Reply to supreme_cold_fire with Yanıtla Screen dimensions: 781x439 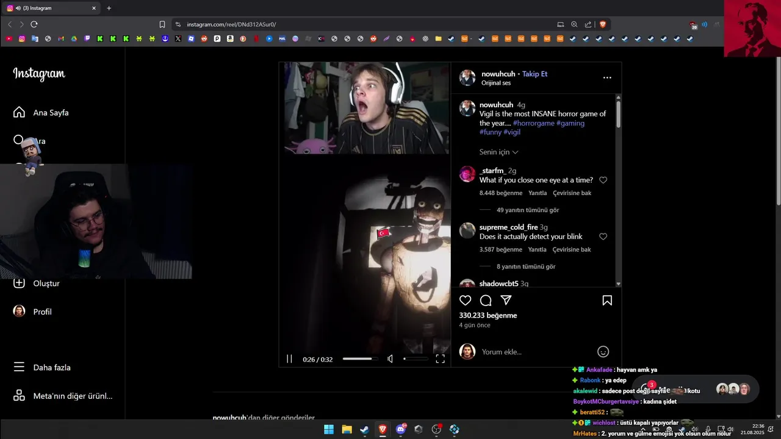pos(538,249)
